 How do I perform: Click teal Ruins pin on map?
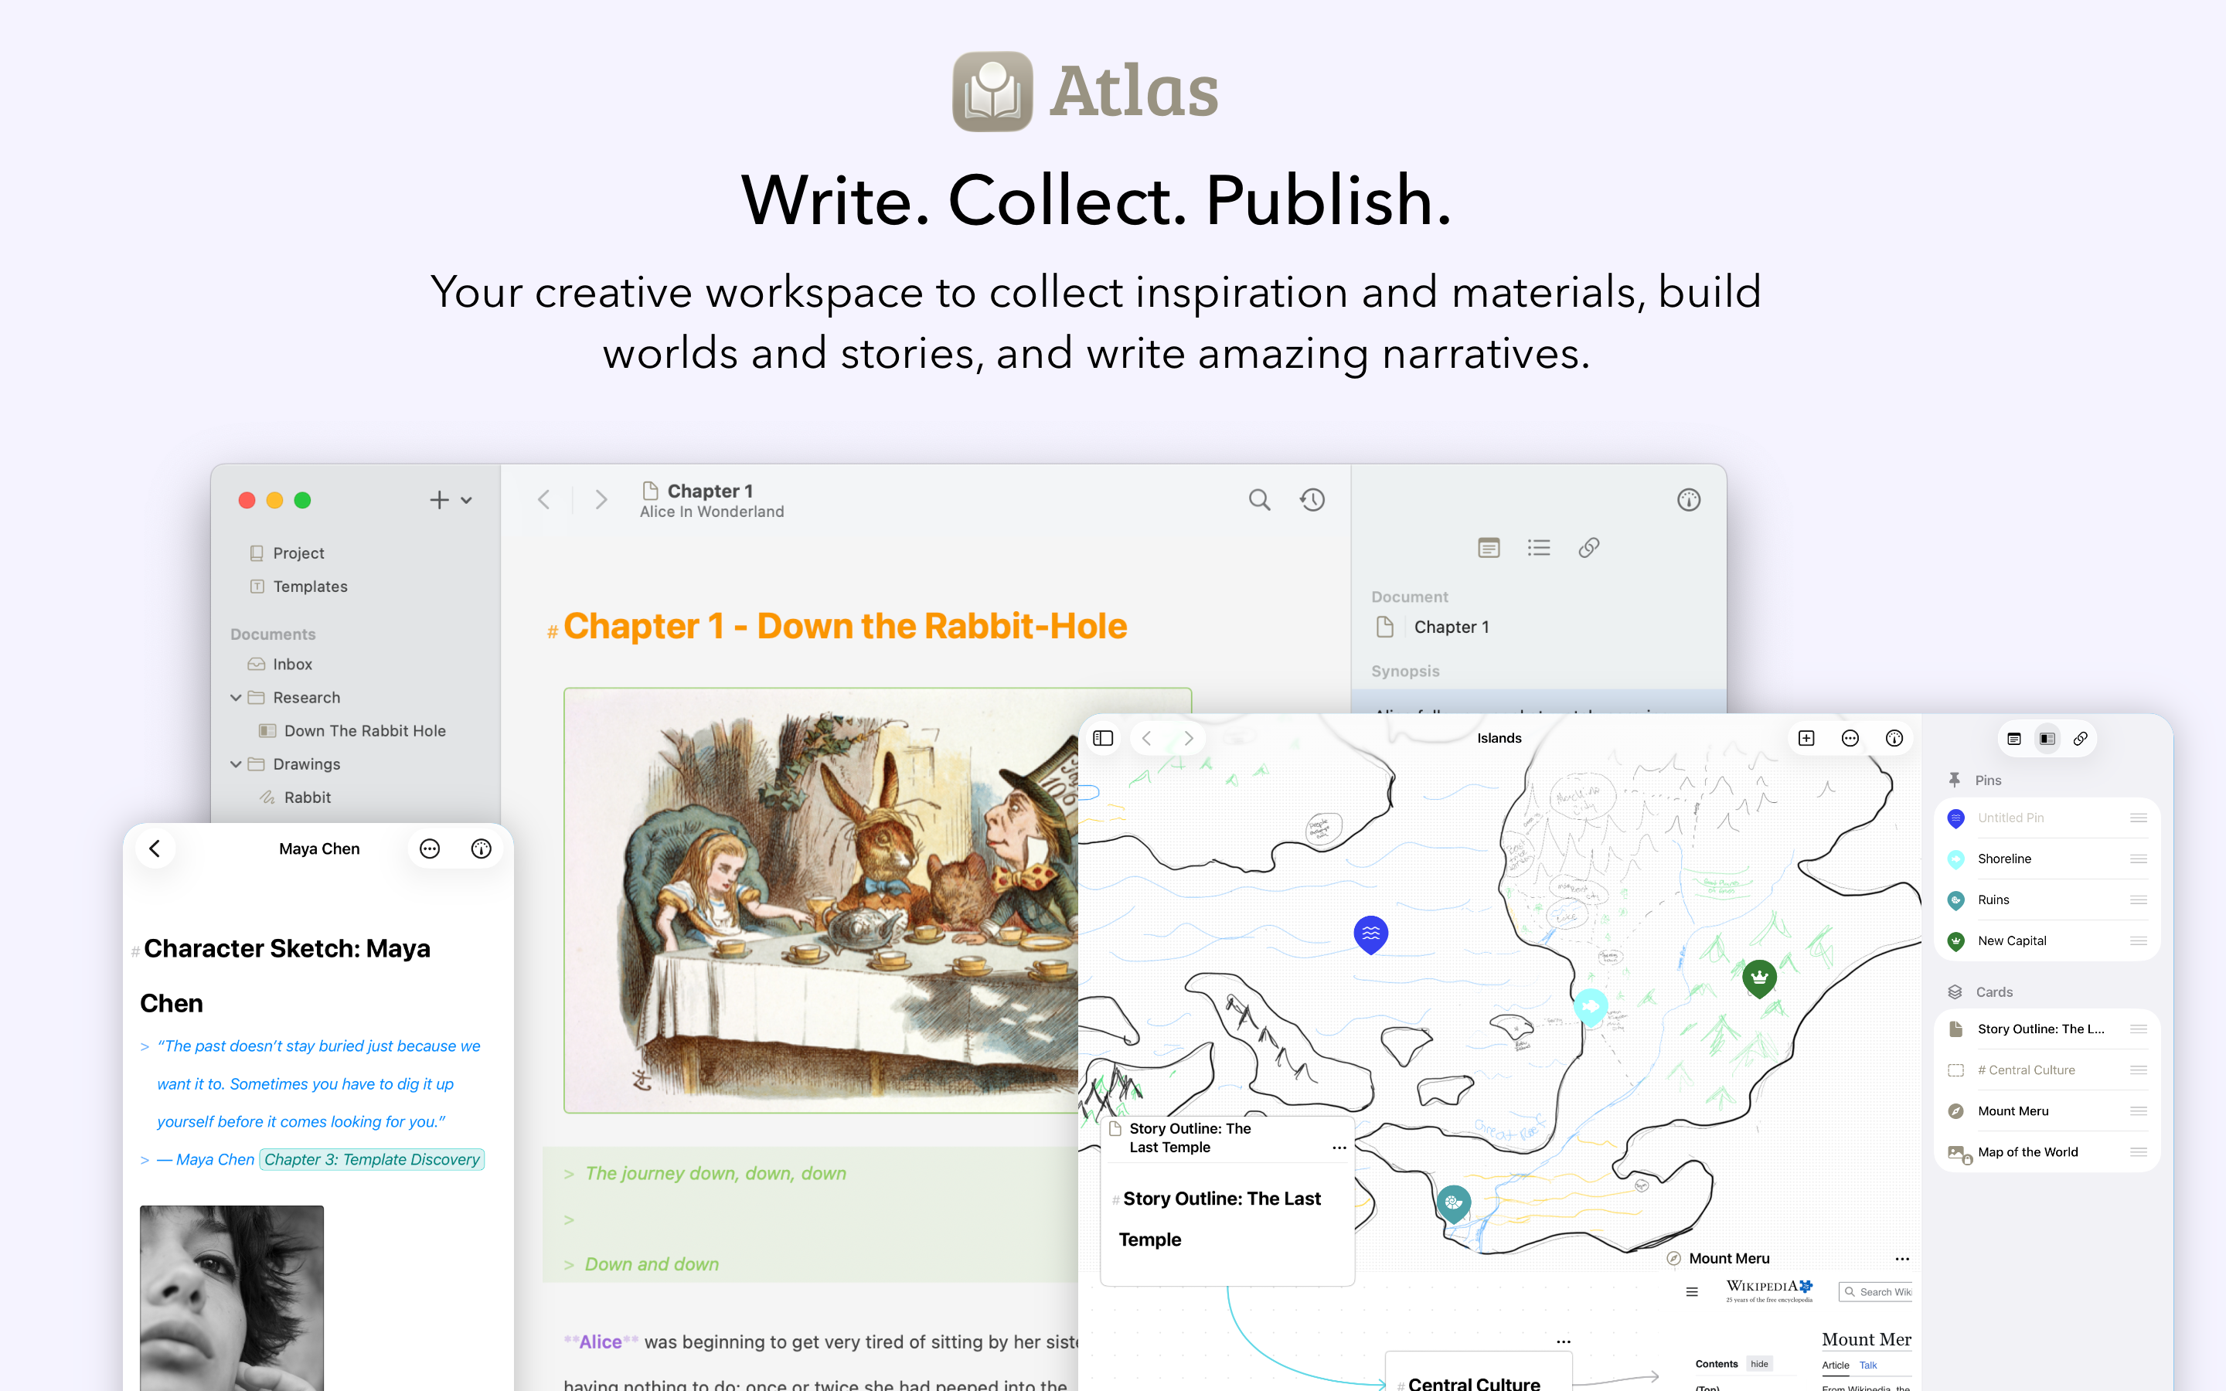1453,1203
